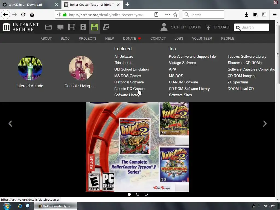Toggle the sidebar icon
The height and width of the screenshot is (210, 280).
point(264,14)
